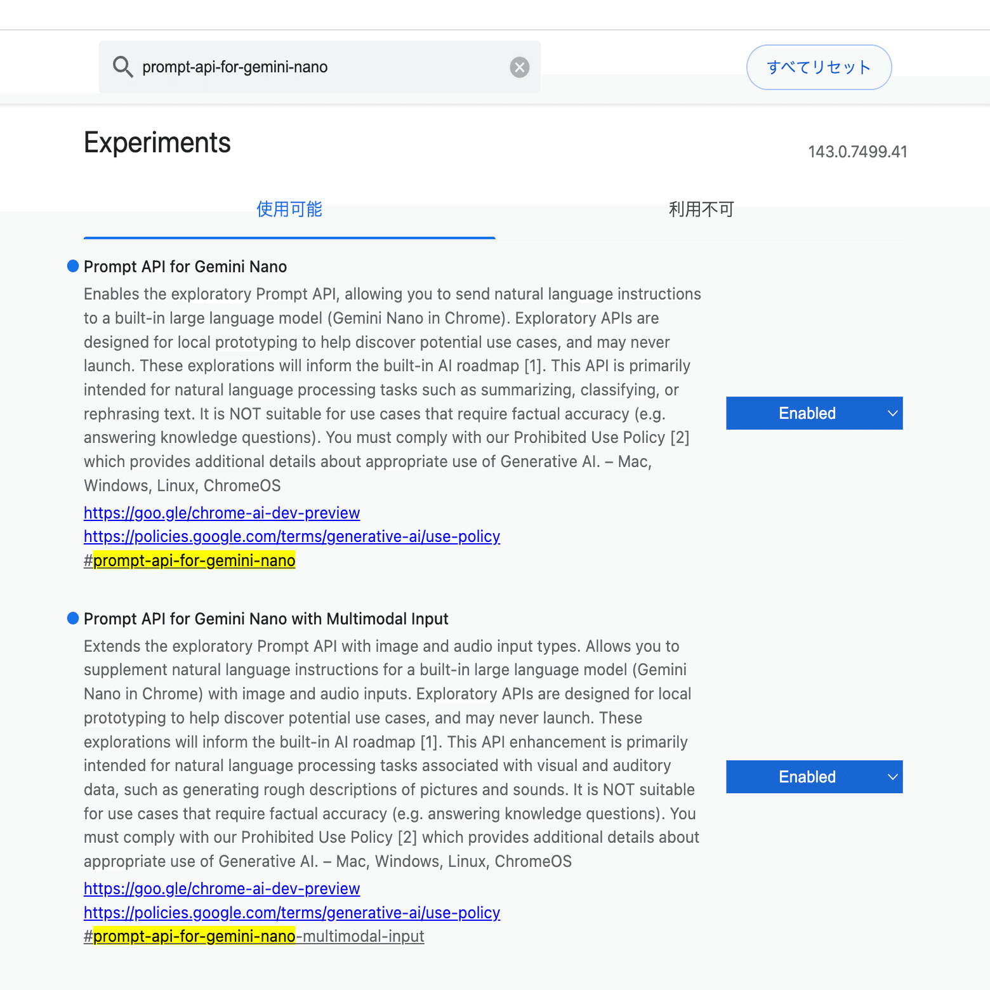Click the version number 143.0.7499.41

coord(857,152)
